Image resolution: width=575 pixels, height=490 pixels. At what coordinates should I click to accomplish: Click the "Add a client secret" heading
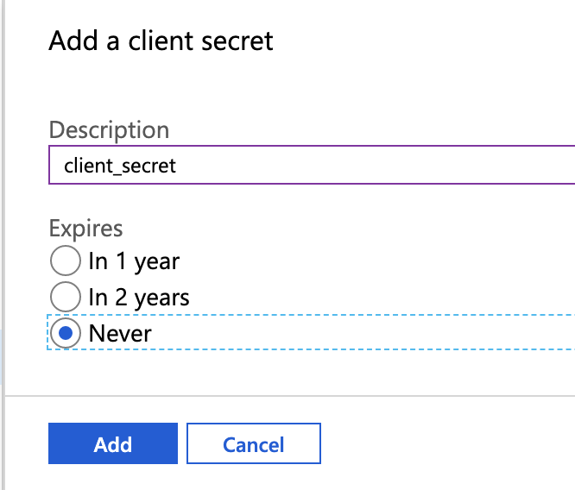coord(161,41)
